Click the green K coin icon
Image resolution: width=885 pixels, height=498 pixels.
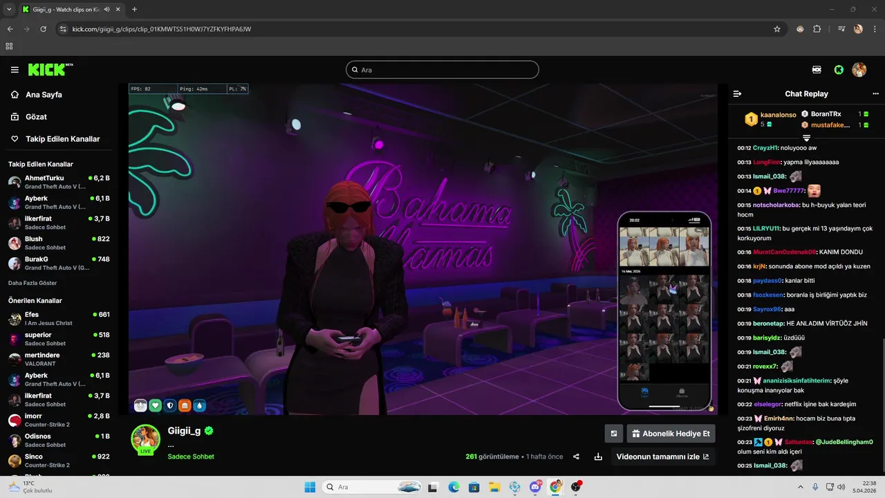(x=839, y=70)
